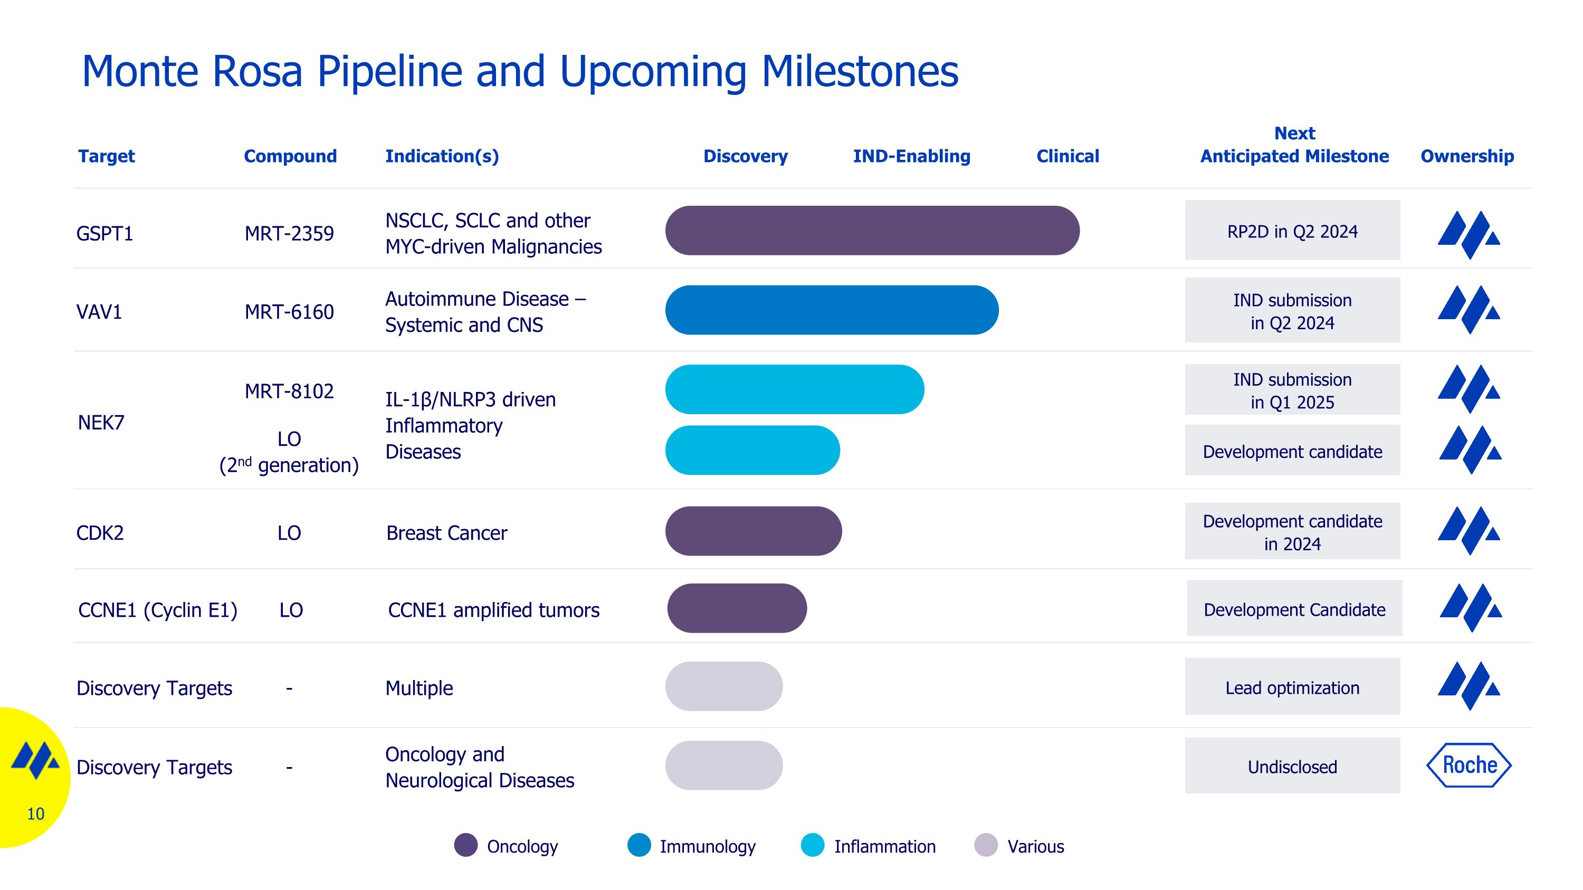
Task: Click the Clinical column header
Action: click(x=1067, y=156)
